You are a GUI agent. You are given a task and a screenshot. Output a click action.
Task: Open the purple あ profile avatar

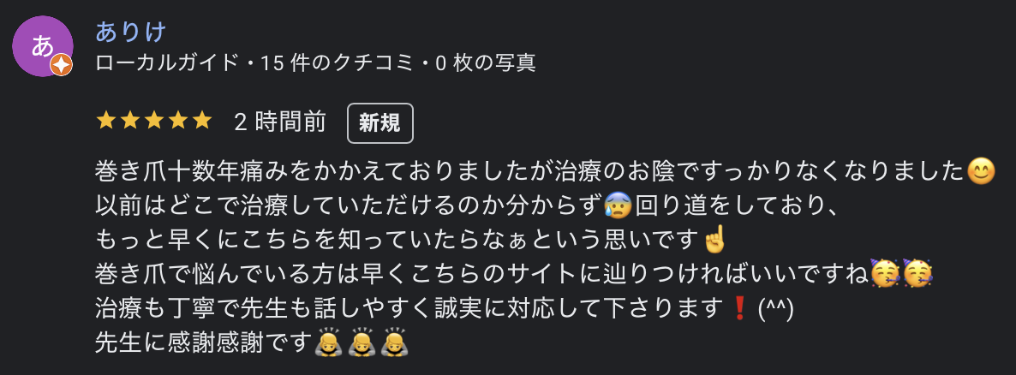tap(43, 46)
